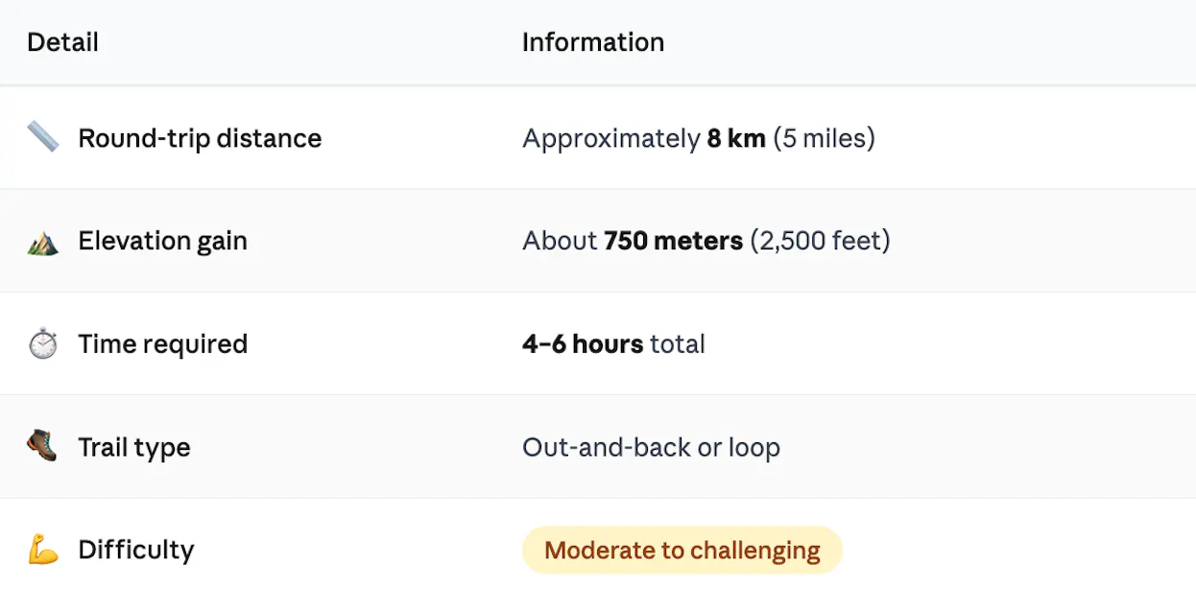The image size is (1196, 614).
Task: Click the Time required row label
Action: (x=162, y=344)
